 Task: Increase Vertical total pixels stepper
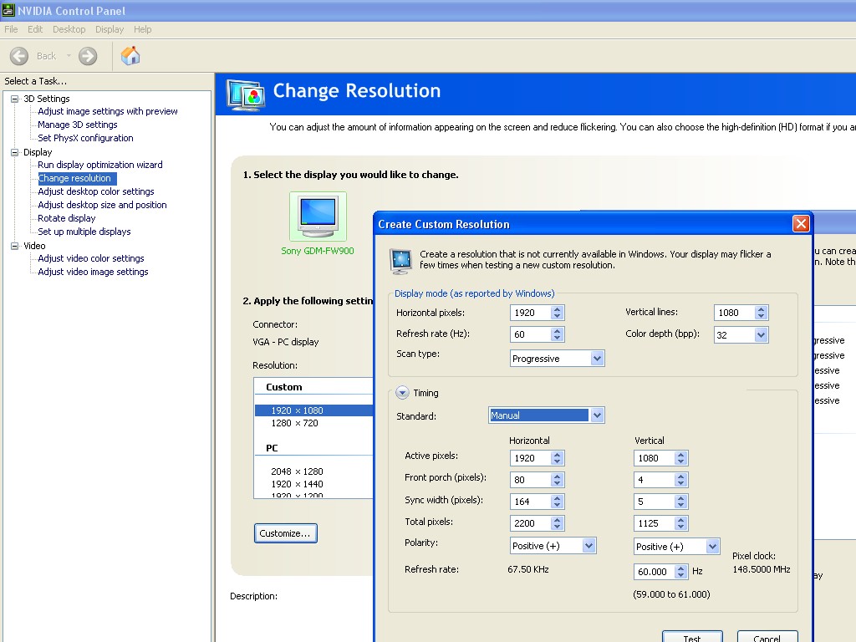point(680,520)
